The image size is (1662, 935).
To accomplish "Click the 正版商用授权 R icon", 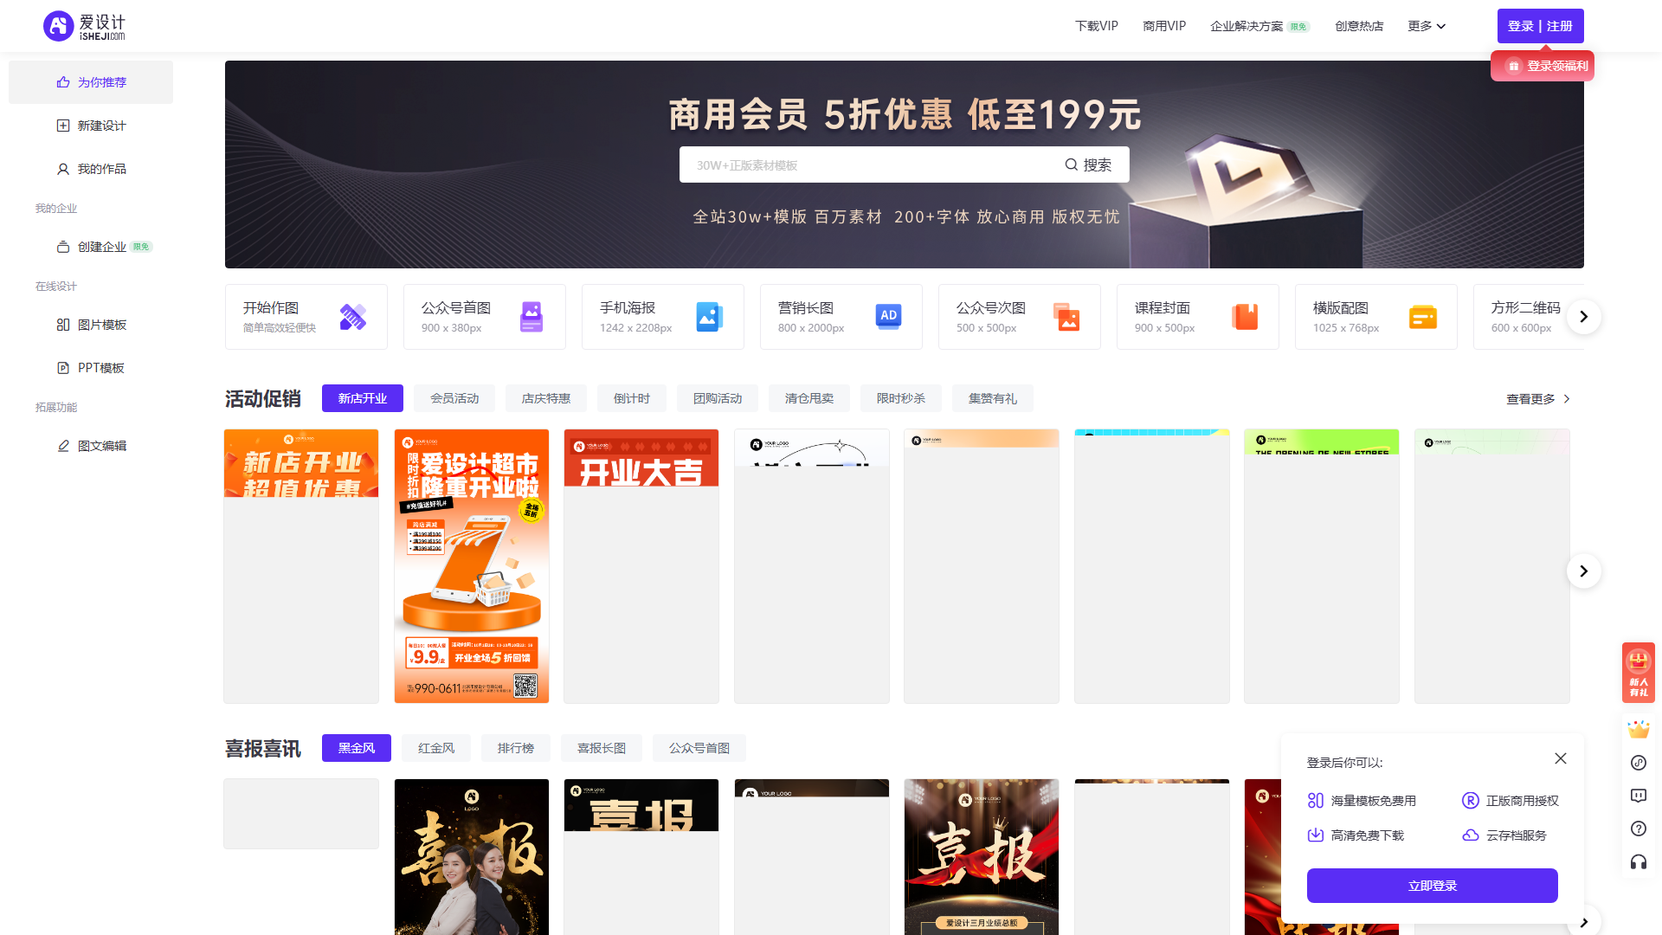I will (x=1471, y=801).
